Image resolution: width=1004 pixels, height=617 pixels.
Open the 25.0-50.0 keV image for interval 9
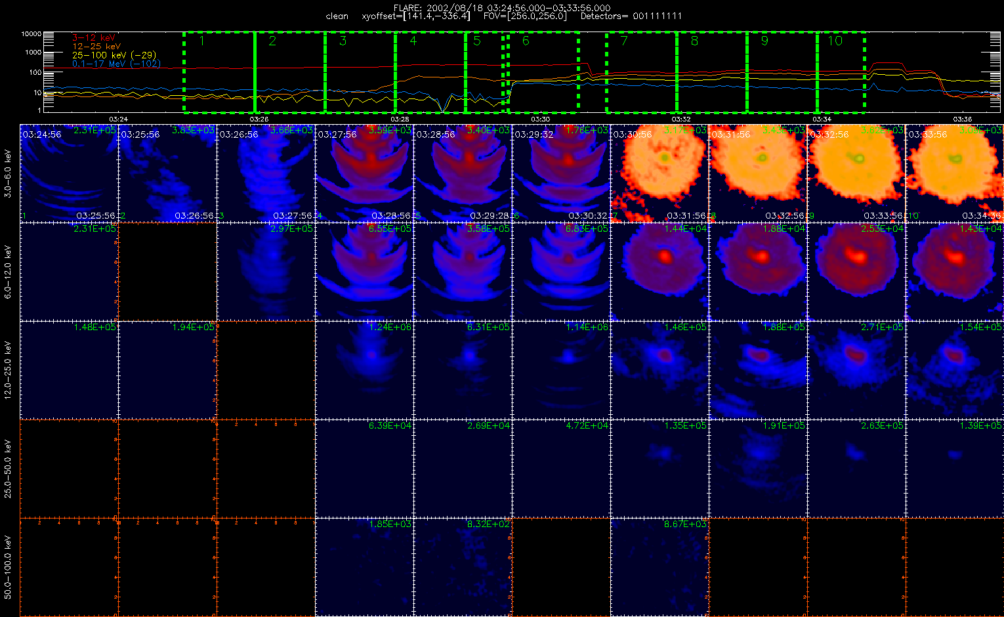pos(856,469)
